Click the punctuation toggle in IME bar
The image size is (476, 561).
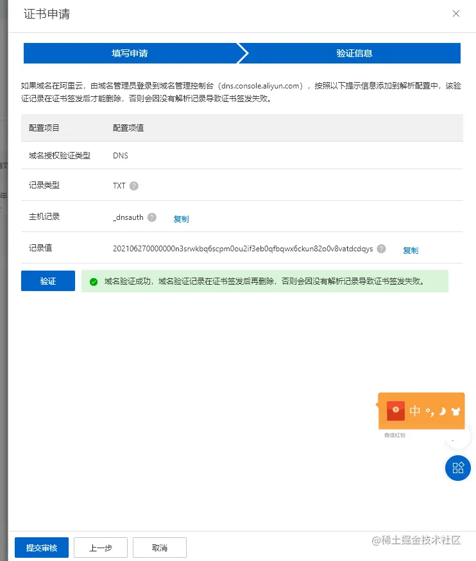coord(430,412)
